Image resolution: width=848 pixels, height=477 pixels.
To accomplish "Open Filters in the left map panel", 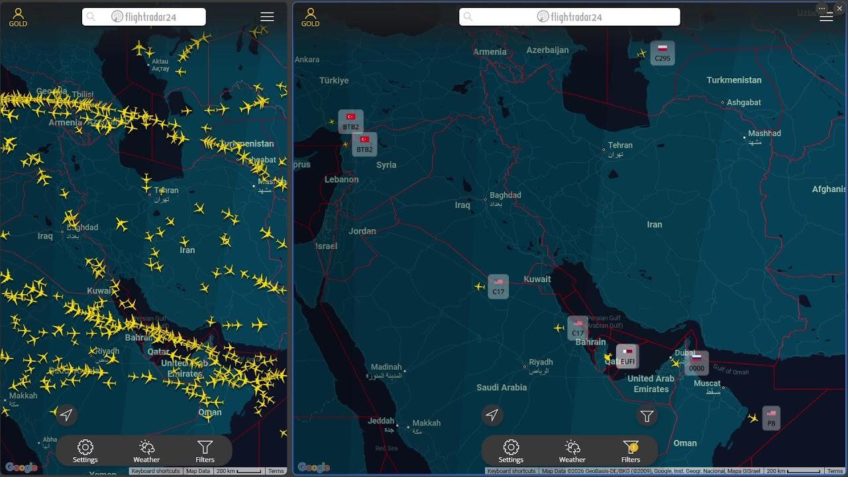I will [x=205, y=451].
